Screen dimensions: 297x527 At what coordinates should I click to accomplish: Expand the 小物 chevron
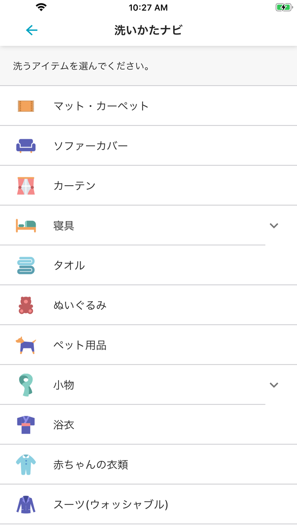click(x=274, y=385)
